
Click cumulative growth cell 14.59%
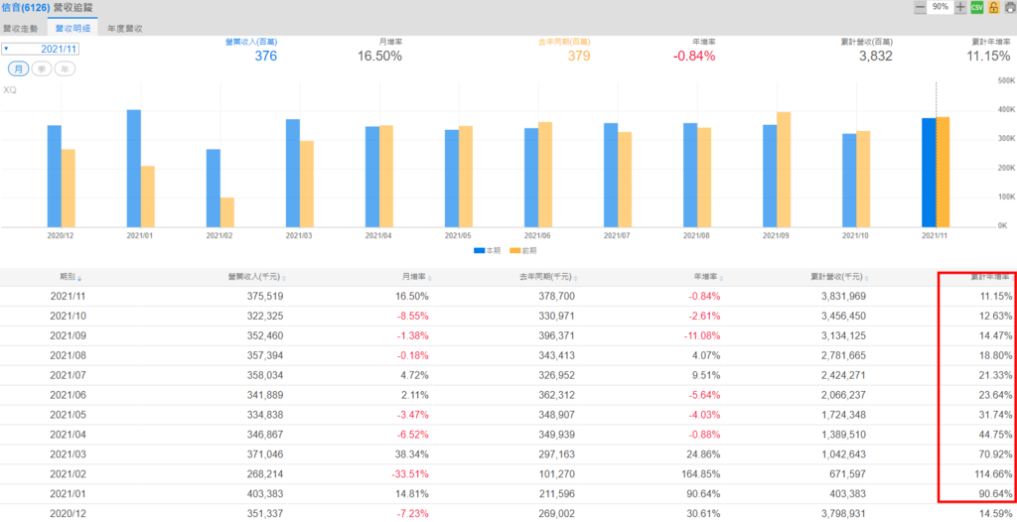[996, 514]
